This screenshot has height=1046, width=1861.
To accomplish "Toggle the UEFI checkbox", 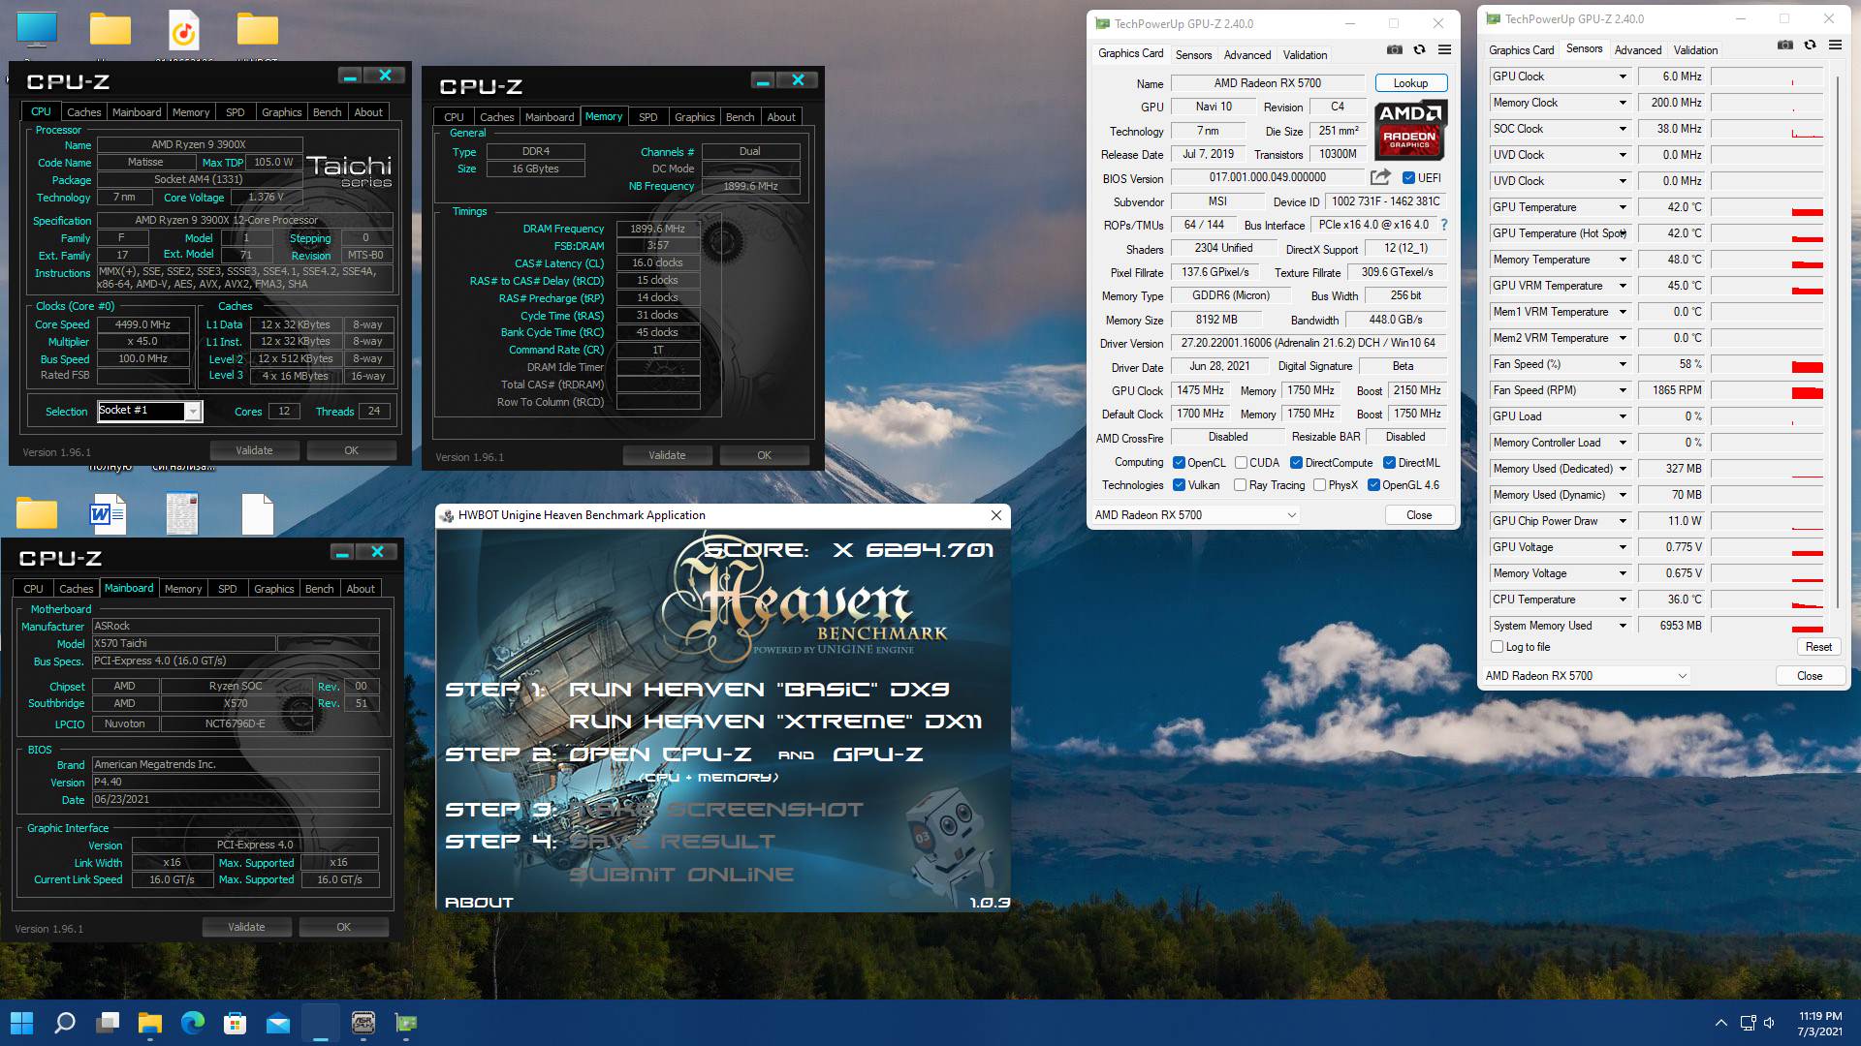I will tap(1408, 177).
